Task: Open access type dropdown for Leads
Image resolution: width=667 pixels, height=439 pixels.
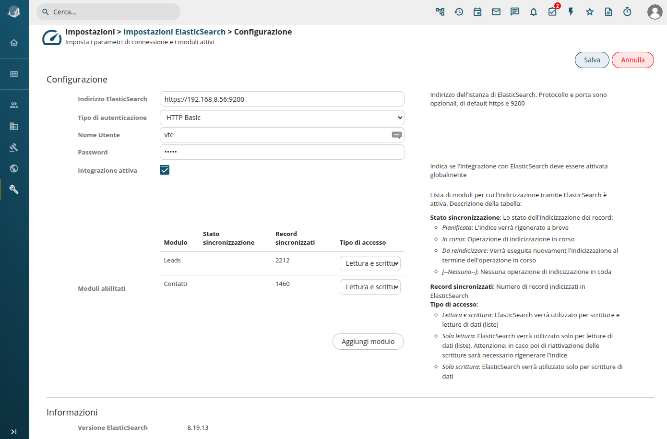Action: click(x=370, y=263)
